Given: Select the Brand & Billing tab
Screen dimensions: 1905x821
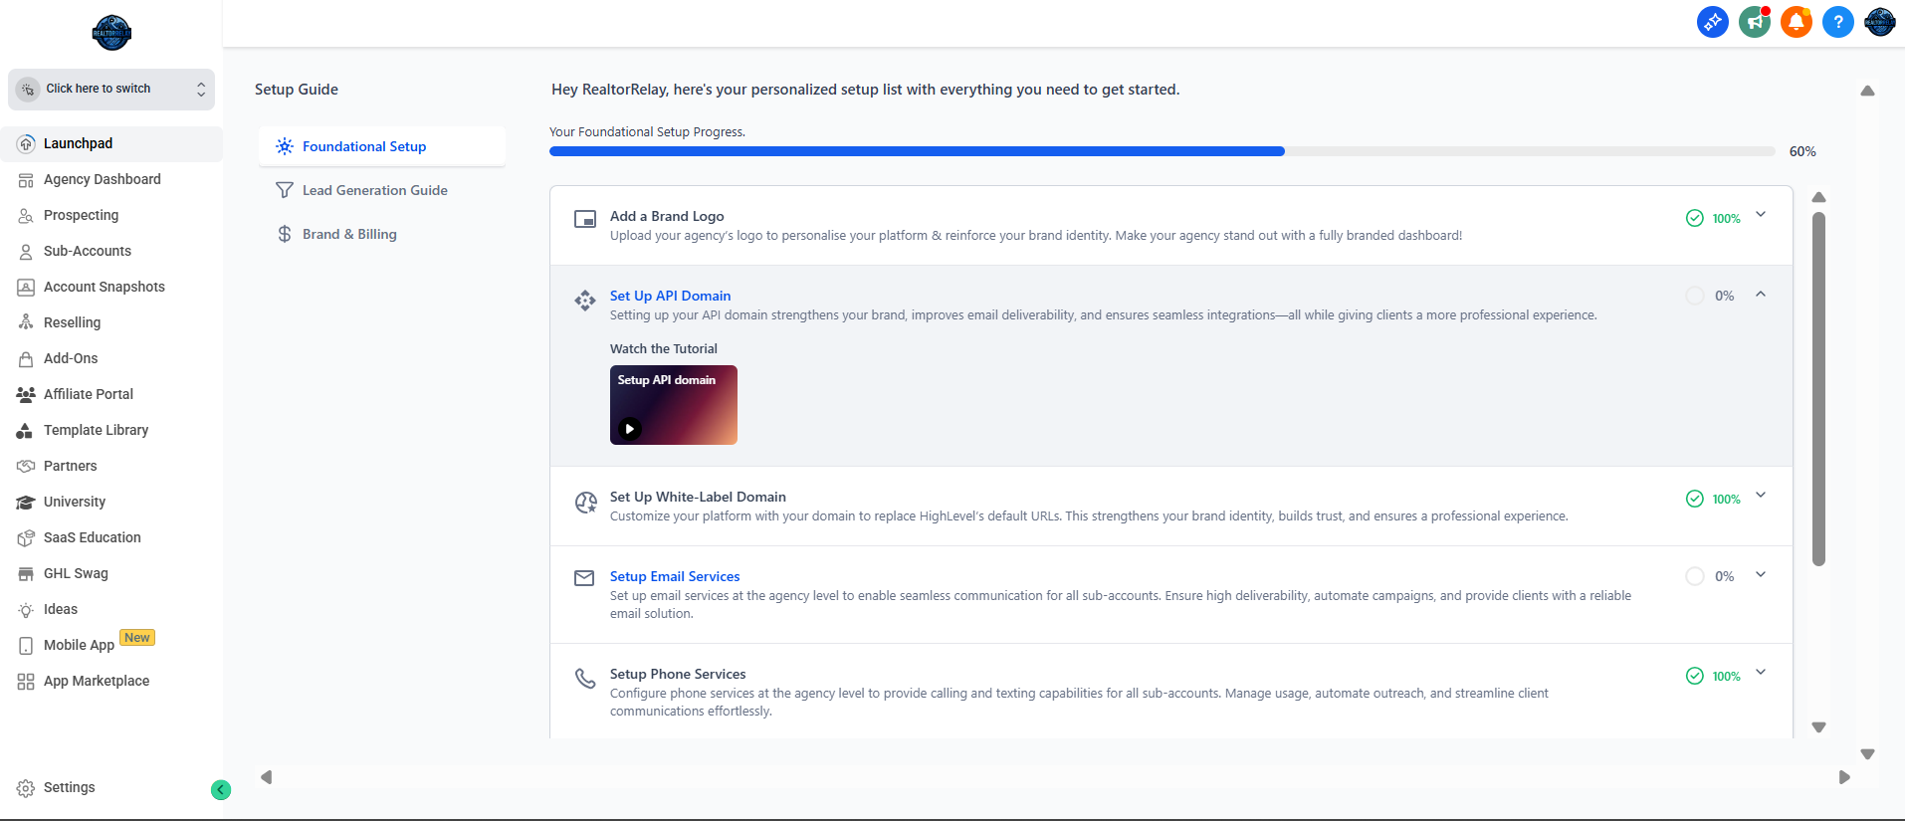Looking at the screenshot, I should tap(349, 234).
